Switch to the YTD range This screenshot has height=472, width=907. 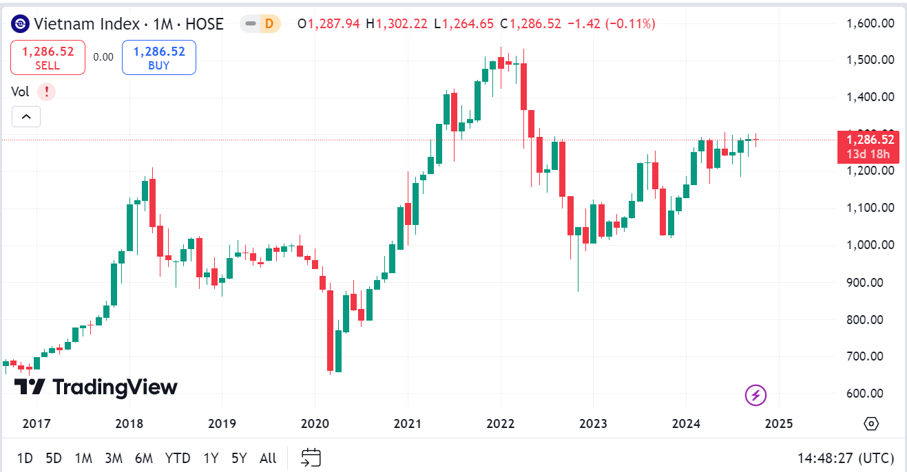(x=178, y=458)
